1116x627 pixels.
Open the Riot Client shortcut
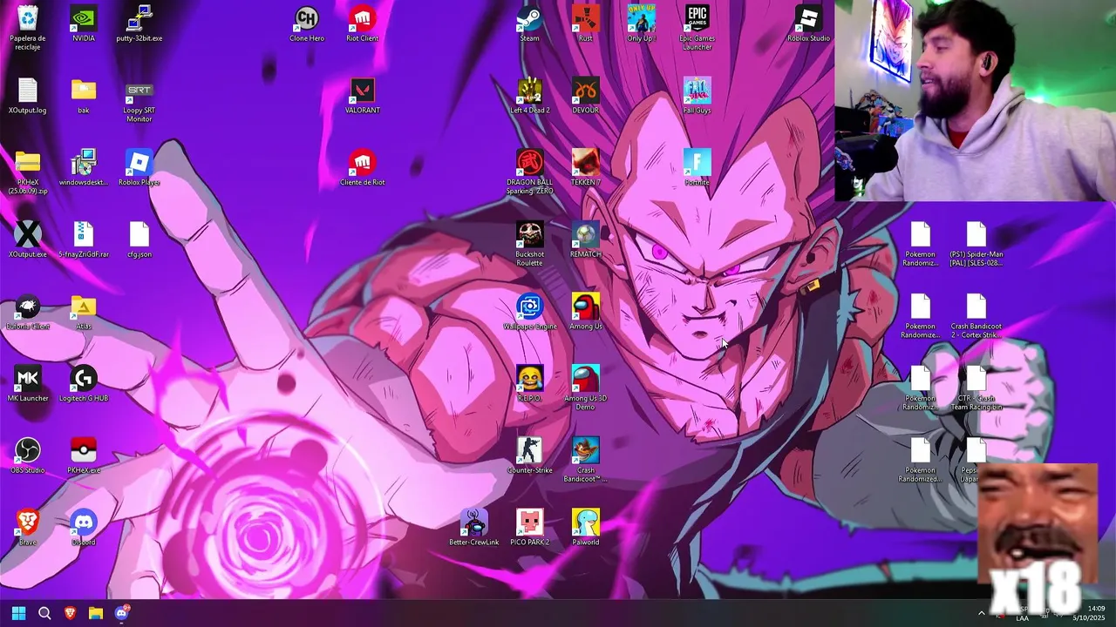tap(363, 24)
